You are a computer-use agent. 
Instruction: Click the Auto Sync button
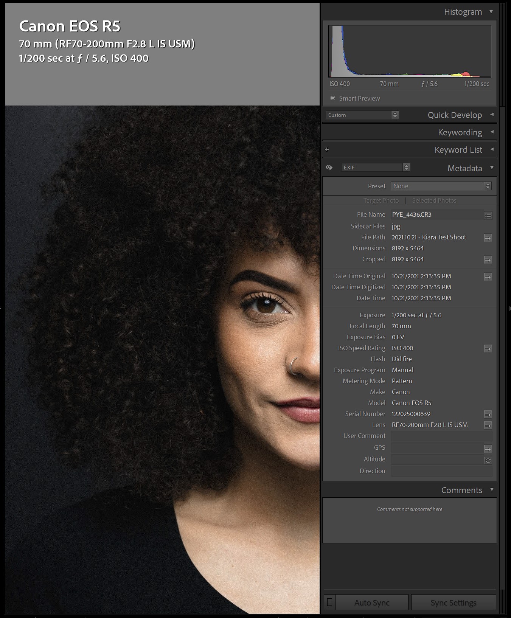[x=372, y=602]
